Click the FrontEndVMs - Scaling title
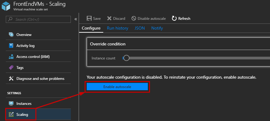This screenshot has width=270, height=121. (39, 4)
